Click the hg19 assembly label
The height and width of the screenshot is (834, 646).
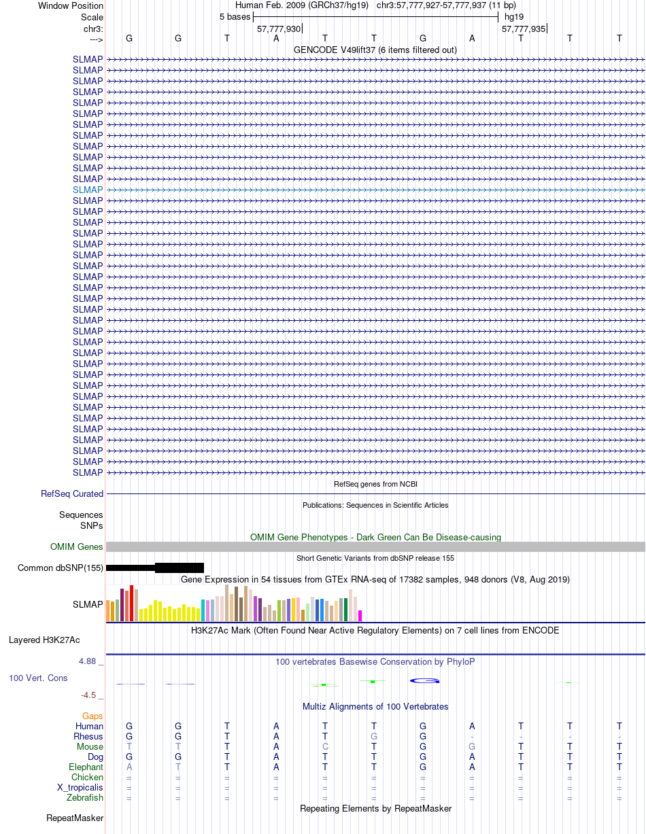[514, 17]
